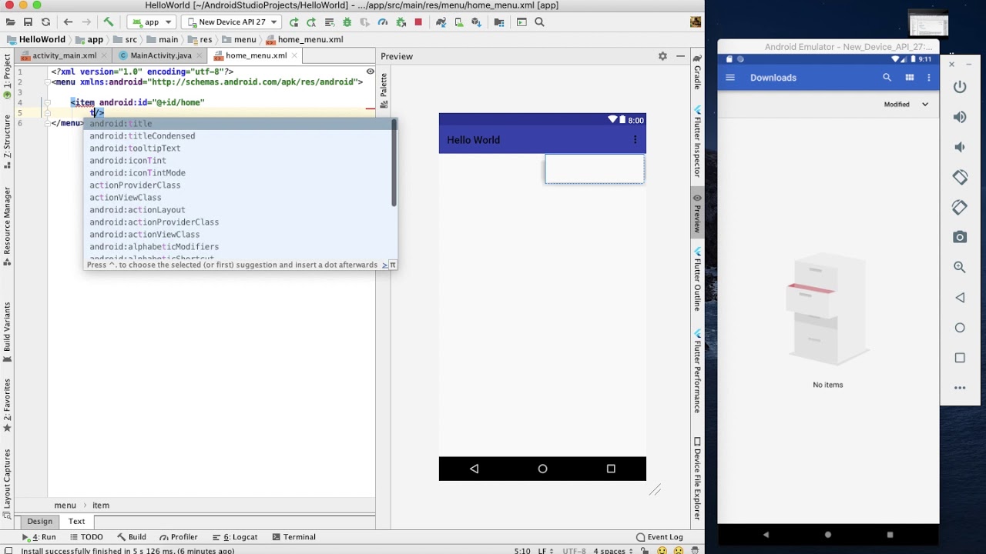
Task: Open the SDK Manager toolbar icon
Action: click(476, 22)
